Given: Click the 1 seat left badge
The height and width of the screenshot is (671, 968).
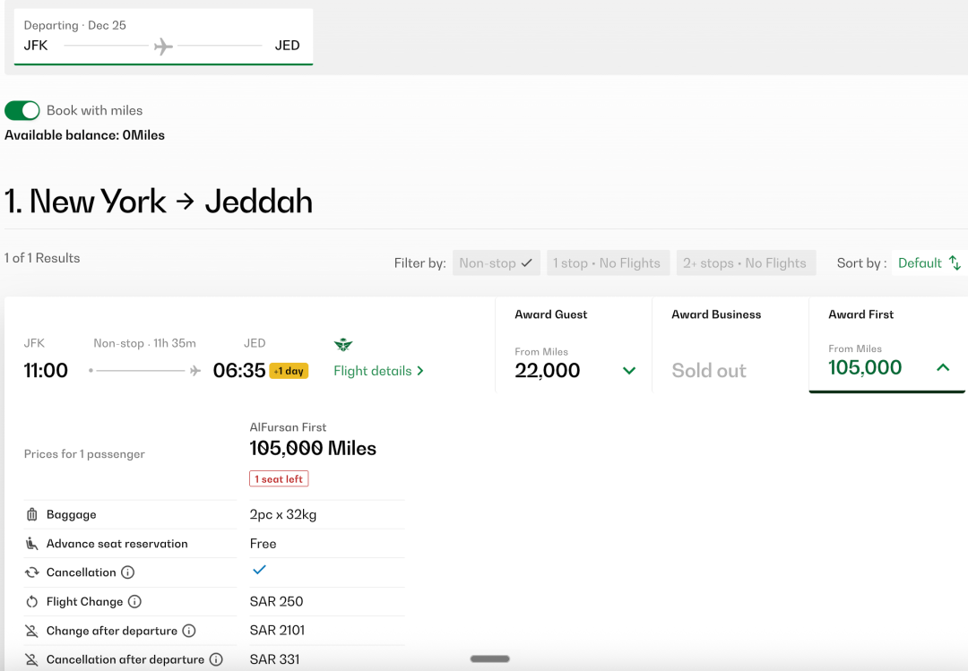Looking at the screenshot, I should click(279, 479).
